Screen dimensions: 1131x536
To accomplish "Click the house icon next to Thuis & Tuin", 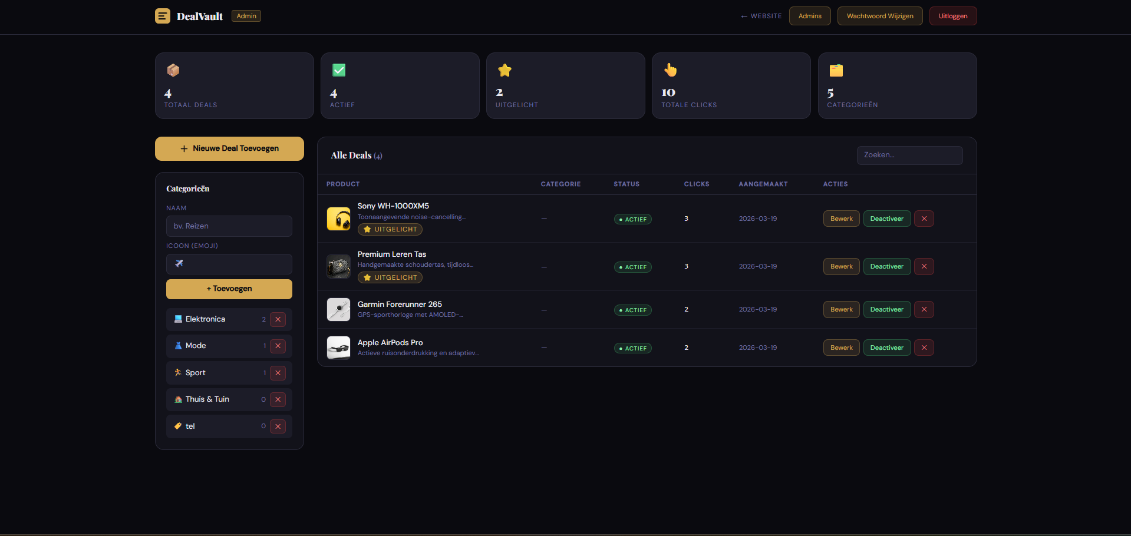I will [x=178, y=399].
